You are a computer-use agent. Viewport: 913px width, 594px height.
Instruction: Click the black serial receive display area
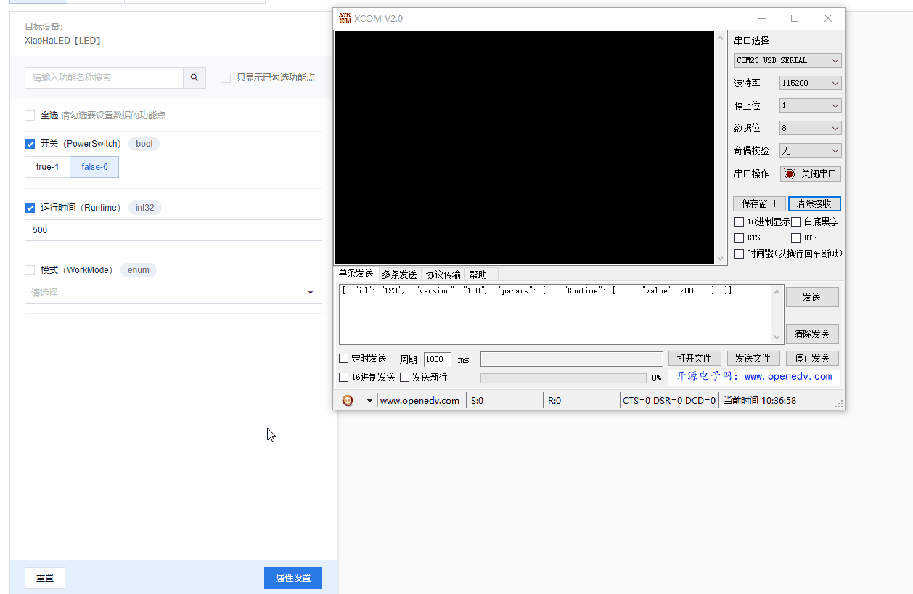pos(525,147)
